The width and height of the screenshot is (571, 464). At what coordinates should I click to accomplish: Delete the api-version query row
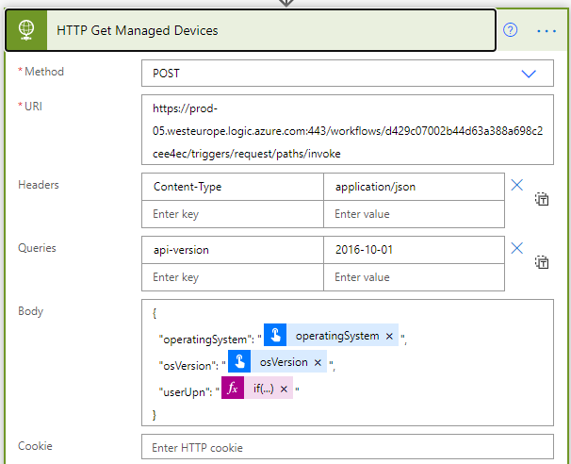(516, 248)
